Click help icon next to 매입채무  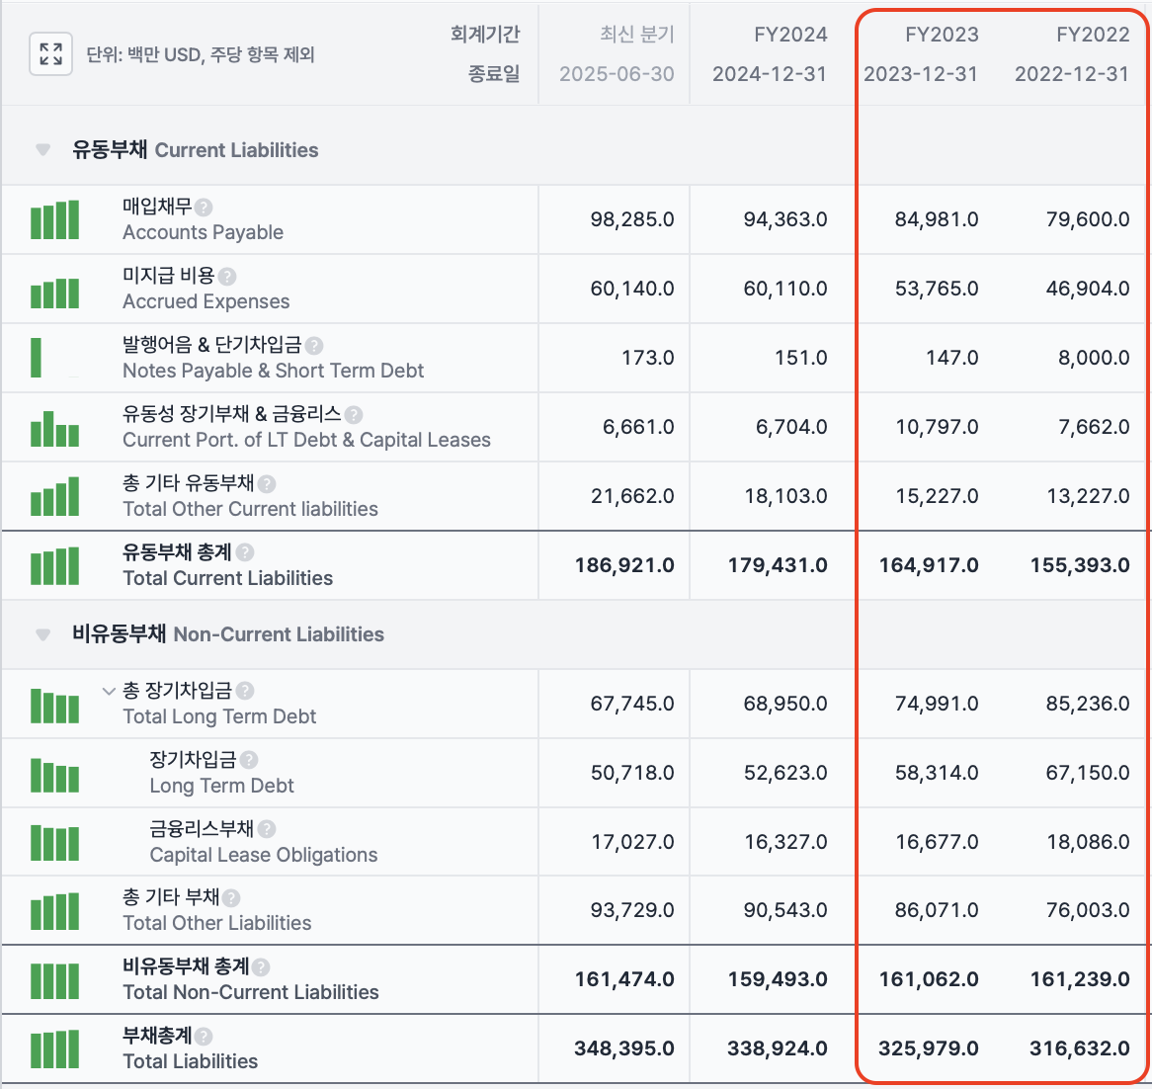coord(204,208)
